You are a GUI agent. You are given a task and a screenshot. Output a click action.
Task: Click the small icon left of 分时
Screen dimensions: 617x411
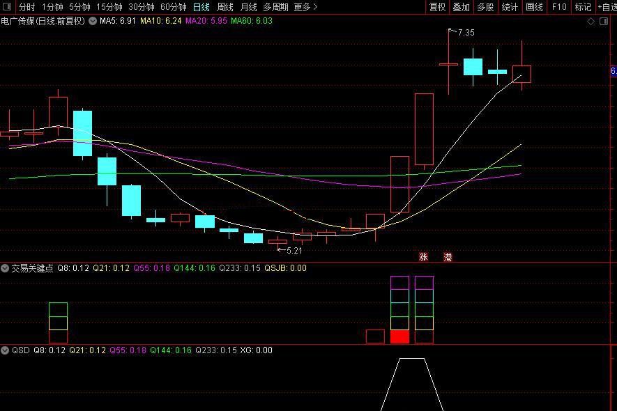8,7
